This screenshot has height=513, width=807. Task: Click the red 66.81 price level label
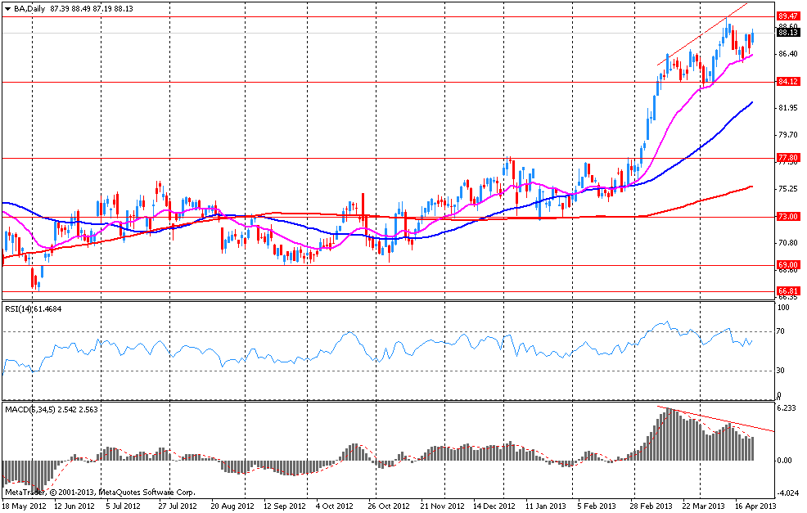(x=788, y=291)
